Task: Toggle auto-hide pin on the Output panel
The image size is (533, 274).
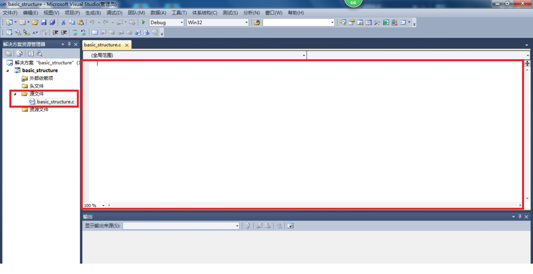Action: (520, 216)
